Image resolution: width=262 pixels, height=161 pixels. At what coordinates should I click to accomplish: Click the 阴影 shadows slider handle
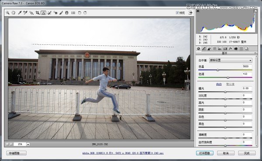[225, 113]
